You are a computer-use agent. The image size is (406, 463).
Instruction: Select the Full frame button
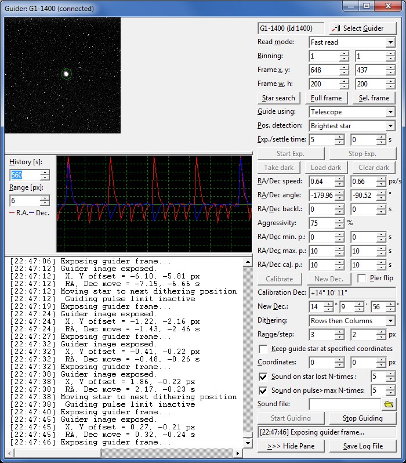click(x=327, y=98)
